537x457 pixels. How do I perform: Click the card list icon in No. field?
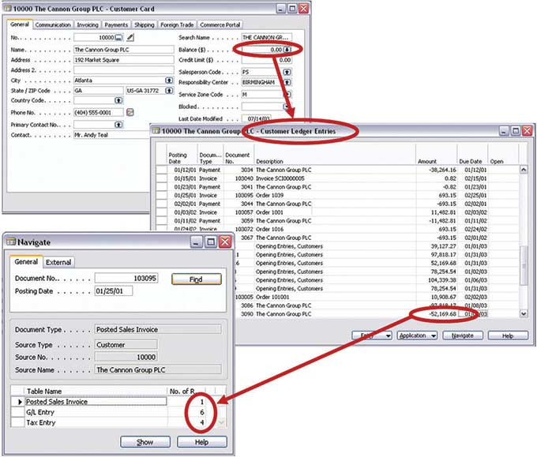(x=119, y=37)
